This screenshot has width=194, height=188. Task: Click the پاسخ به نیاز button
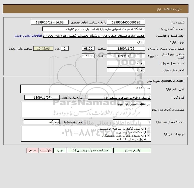(x=132, y=150)
